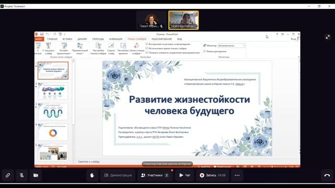Click the slide title Развитие жизнестойкости
This screenshot has width=335, height=188.
pos(189,105)
